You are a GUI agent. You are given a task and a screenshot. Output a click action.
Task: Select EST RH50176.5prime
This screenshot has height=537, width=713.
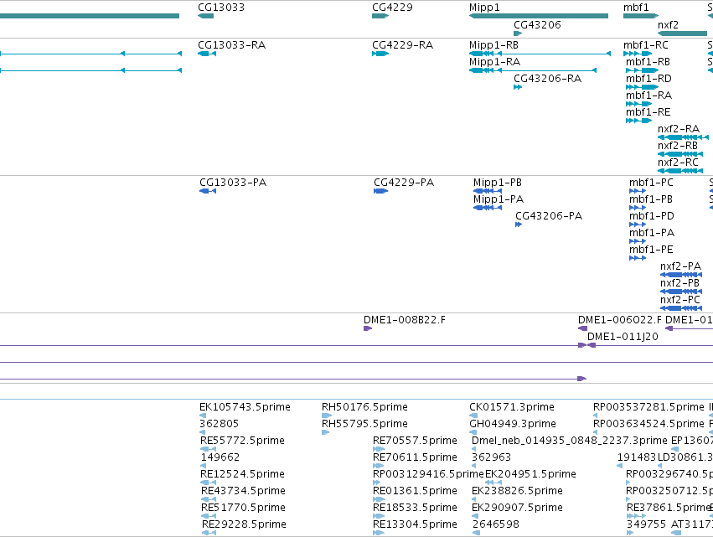[x=364, y=407]
